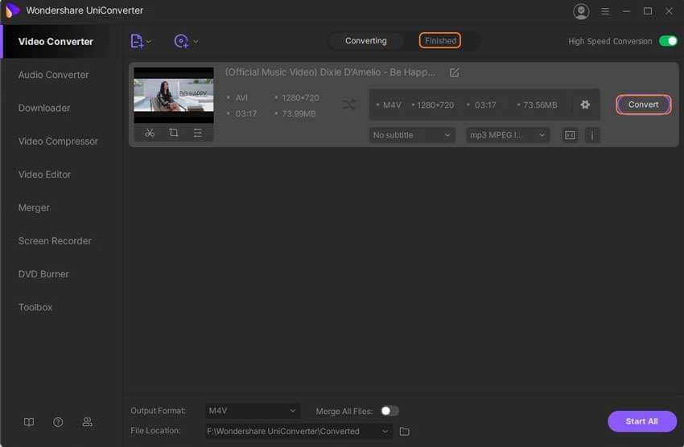Open the mp3 MPEG audio track dropdown
The width and height of the screenshot is (684, 447).
coord(507,135)
